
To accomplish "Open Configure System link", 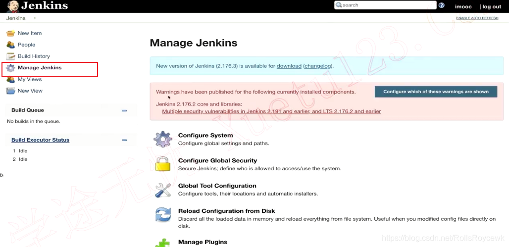I will click(x=205, y=135).
